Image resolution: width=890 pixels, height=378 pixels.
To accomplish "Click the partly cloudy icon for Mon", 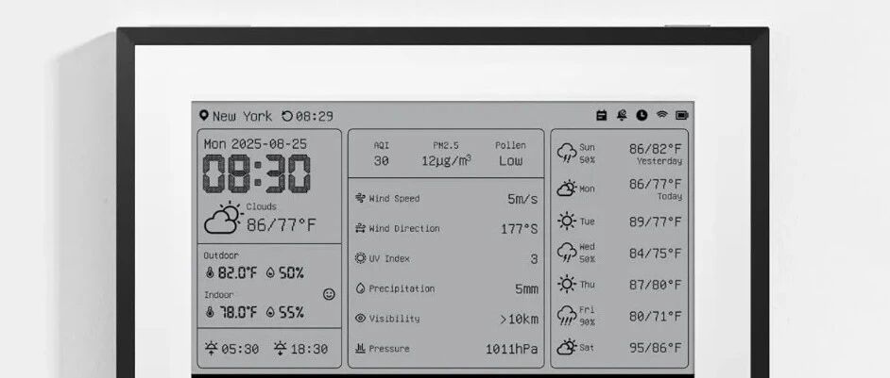I will pos(567,189).
